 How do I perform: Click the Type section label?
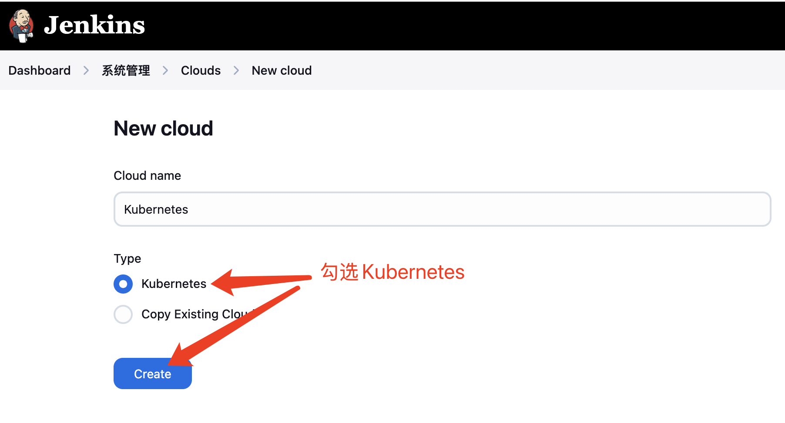pyautogui.click(x=127, y=259)
